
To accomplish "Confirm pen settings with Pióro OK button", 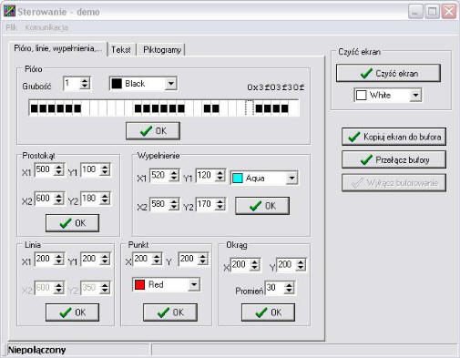I will 153,131.
